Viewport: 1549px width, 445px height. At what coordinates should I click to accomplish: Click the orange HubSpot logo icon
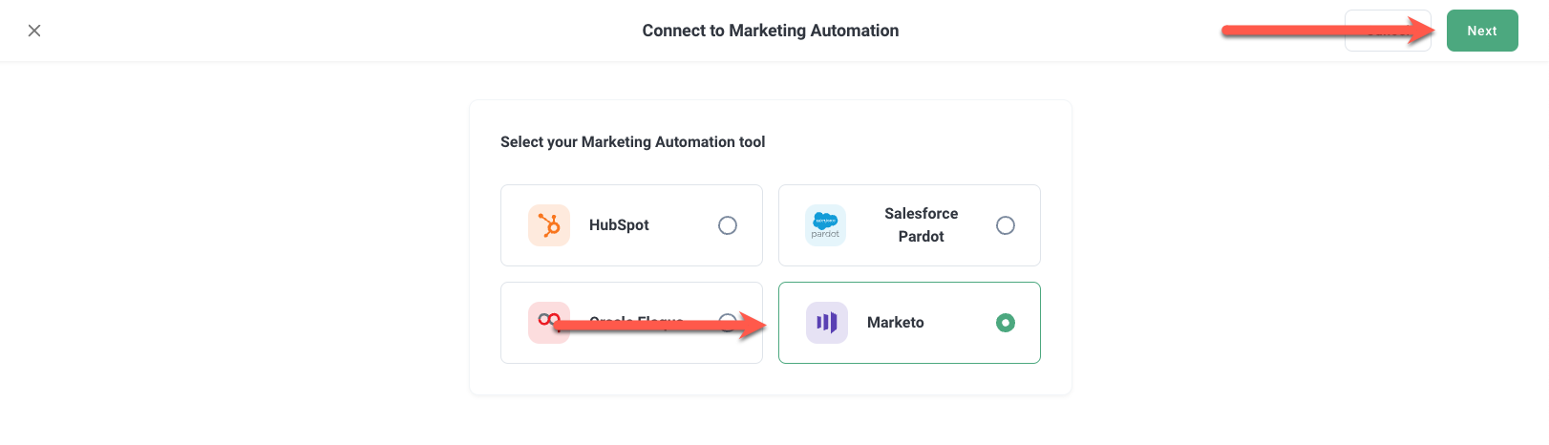click(x=549, y=225)
